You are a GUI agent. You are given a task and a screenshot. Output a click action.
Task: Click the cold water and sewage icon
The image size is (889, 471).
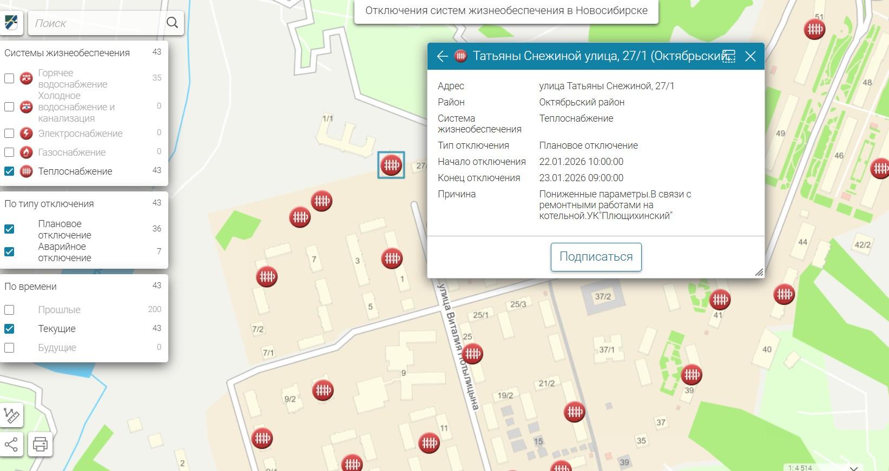(x=27, y=107)
